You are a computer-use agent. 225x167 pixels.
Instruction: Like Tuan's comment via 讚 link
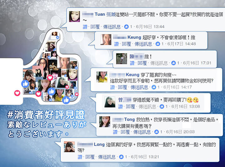tap(85, 27)
